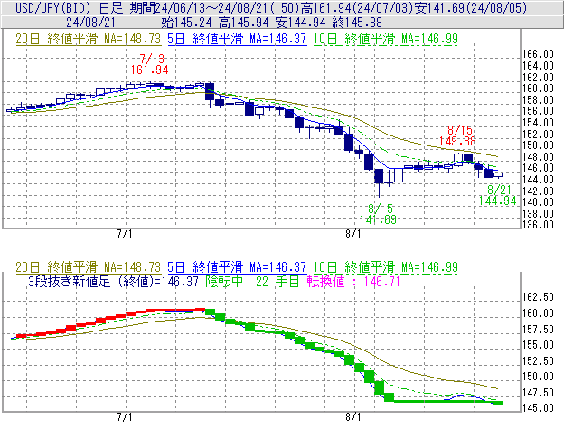Select the date 24/08/21 in second header row
The width and height of the screenshot is (564, 429).
pos(90,23)
